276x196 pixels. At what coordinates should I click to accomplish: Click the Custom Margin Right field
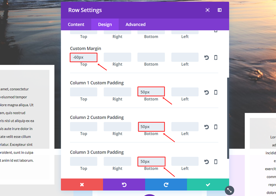click(x=117, y=57)
